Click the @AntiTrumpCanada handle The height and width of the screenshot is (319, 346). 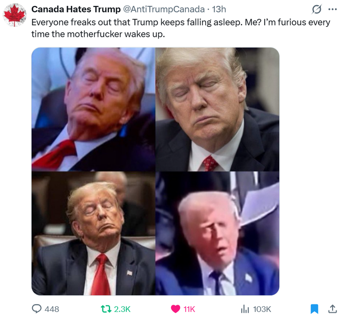click(x=164, y=9)
